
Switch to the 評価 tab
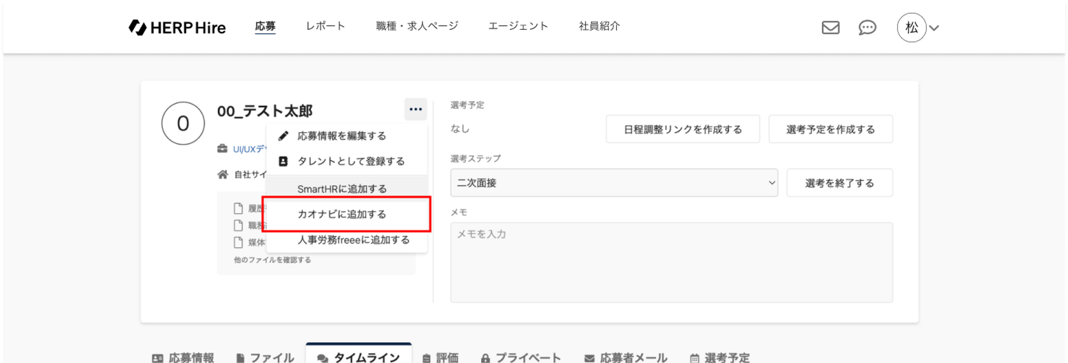coord(441,358)
